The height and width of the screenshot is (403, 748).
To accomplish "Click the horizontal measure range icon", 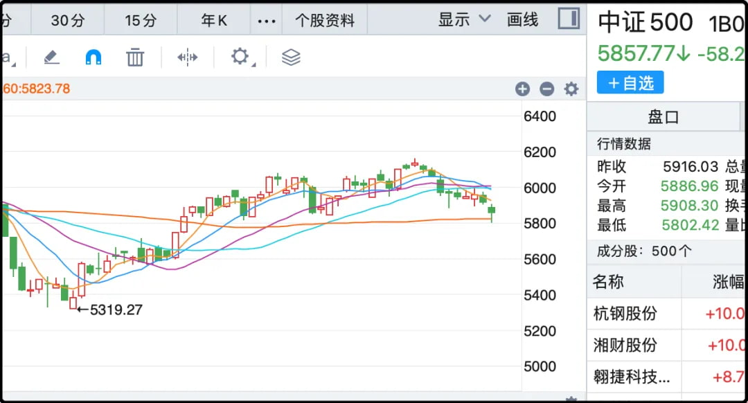I will click(188, 57).
